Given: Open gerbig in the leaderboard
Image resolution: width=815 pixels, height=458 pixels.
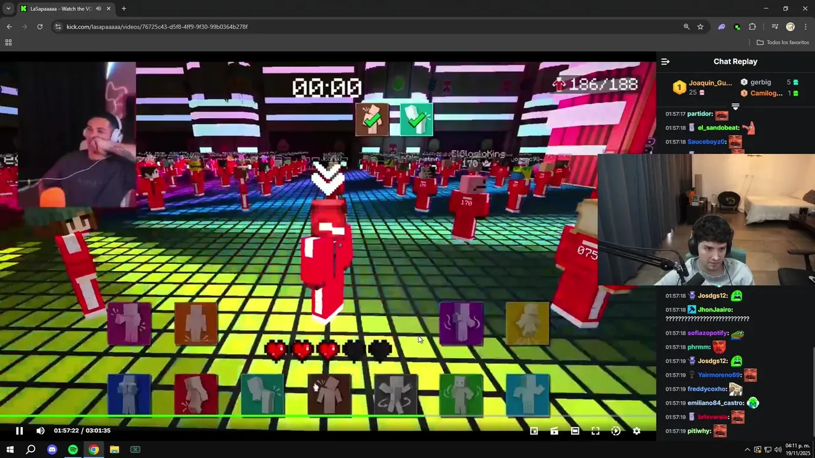Looking at the screenshot, I should pyautogui.click(x=760, y=82).
